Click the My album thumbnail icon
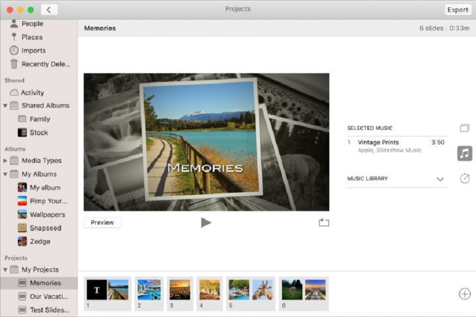The height and width of the screenshot is (317, 476). pos(22,188)
